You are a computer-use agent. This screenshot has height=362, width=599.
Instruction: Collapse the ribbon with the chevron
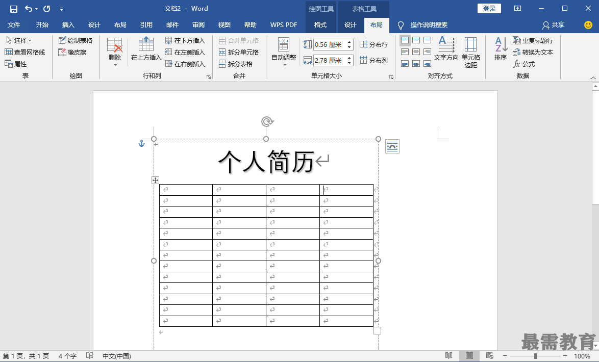tap(593, 77)
